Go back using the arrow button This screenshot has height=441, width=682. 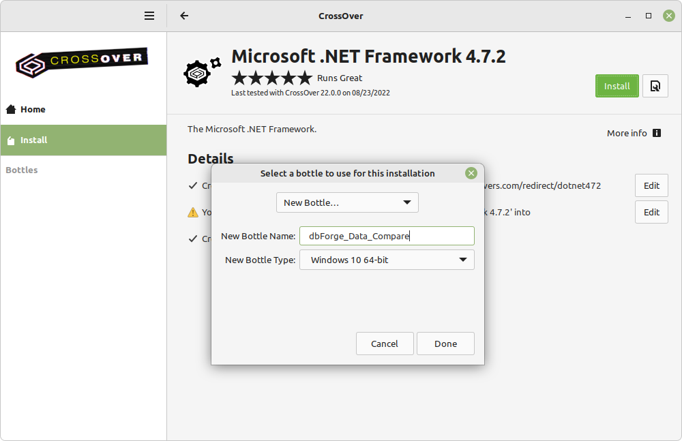[184, 16]
